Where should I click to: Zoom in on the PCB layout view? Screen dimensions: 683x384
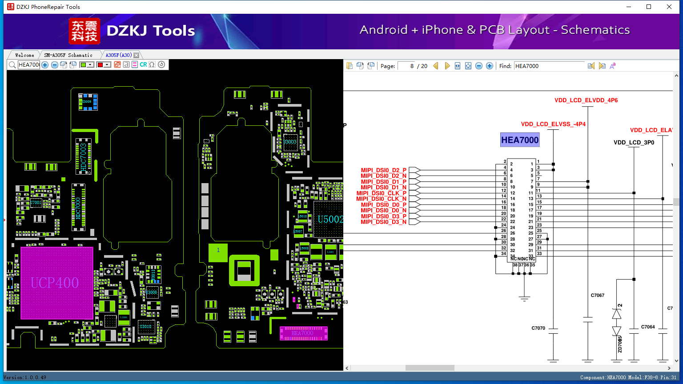[45, 65]
